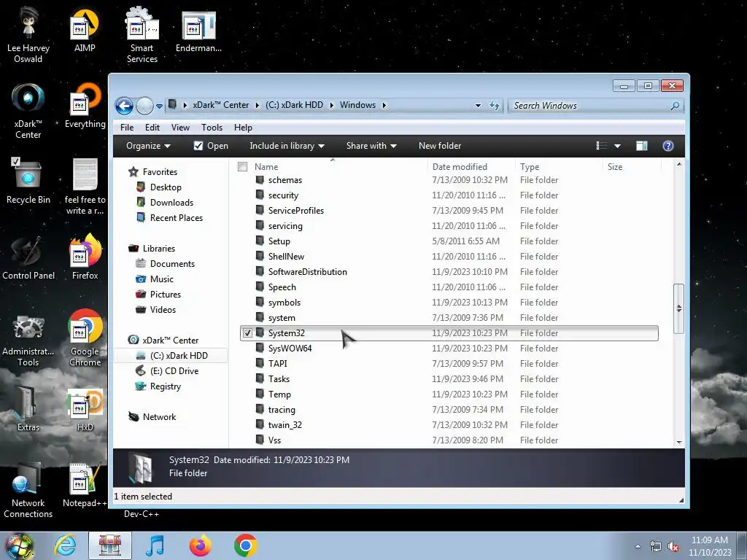This screenshot has width=747, height=560.
Task: Uncheck the System32 folder checkbox
Action: (x=248, y=332)
